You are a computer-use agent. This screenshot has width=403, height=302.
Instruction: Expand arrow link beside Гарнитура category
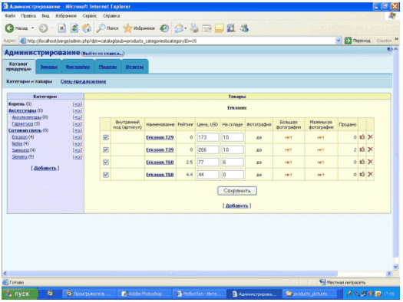click(x=77, y=124)
